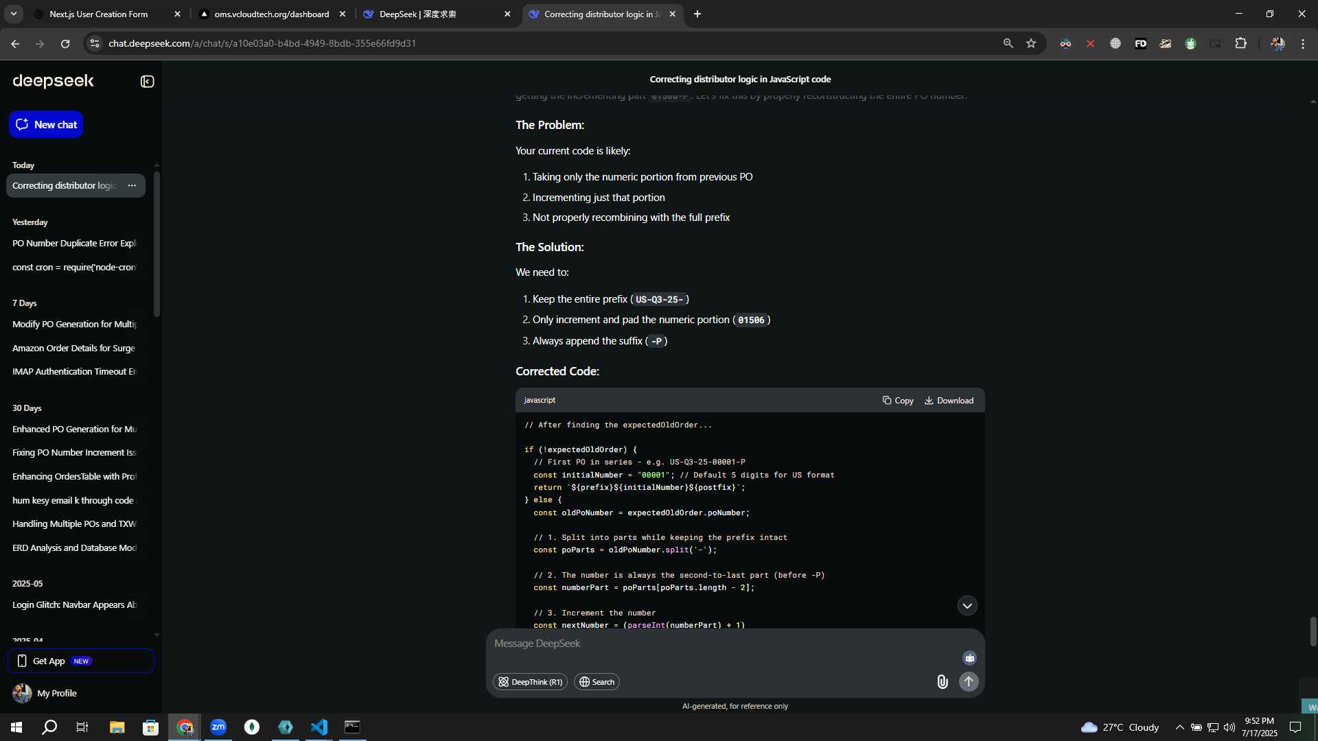
Task: Open ERD Analysis and Database chat
Action: (74, 548)
